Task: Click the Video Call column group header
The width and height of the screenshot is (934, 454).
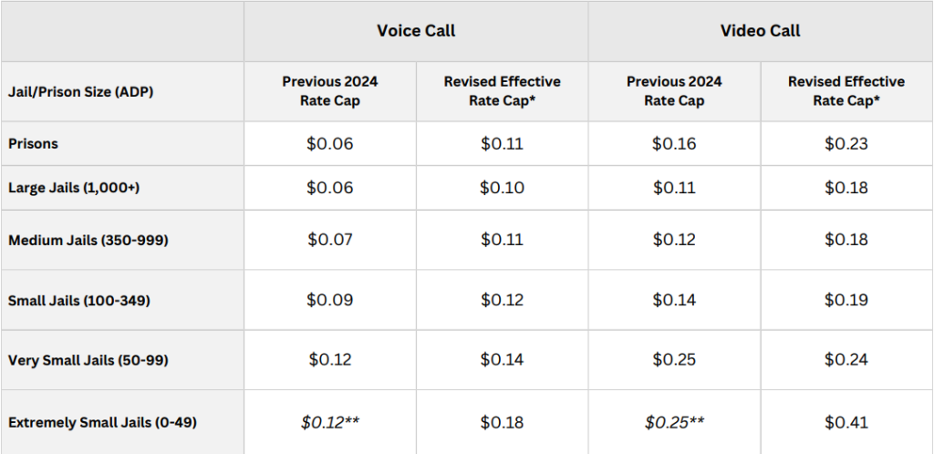Action: coord(760,31)
